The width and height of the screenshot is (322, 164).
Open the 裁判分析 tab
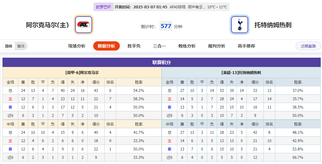click(217, 46)
